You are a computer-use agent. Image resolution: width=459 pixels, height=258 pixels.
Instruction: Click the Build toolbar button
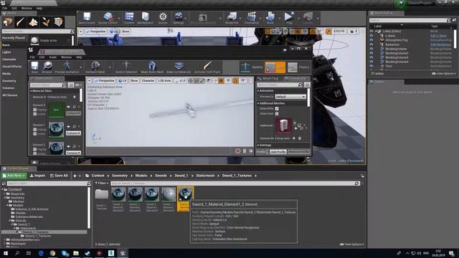coord(270,18)
